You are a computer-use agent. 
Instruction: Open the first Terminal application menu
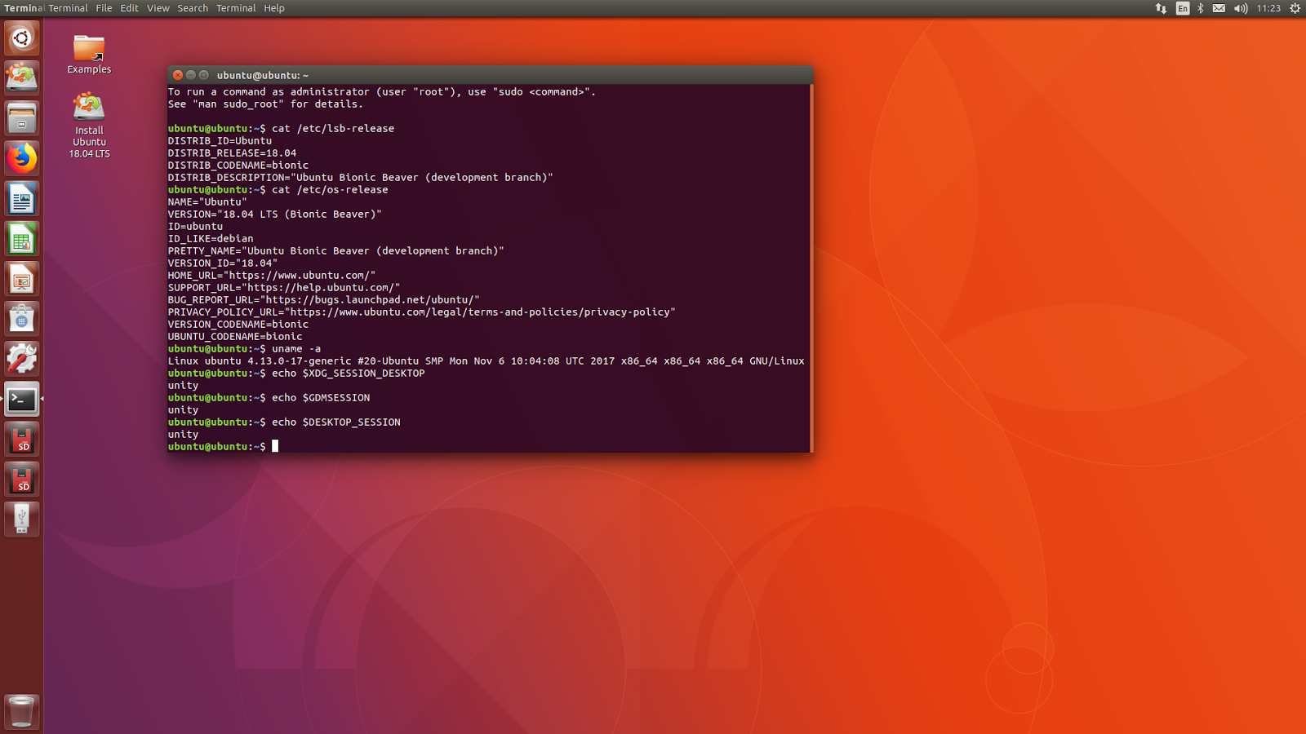[68, 8]
